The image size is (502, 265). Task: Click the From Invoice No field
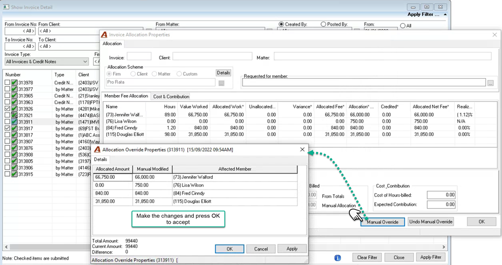(x=20, y=31)
